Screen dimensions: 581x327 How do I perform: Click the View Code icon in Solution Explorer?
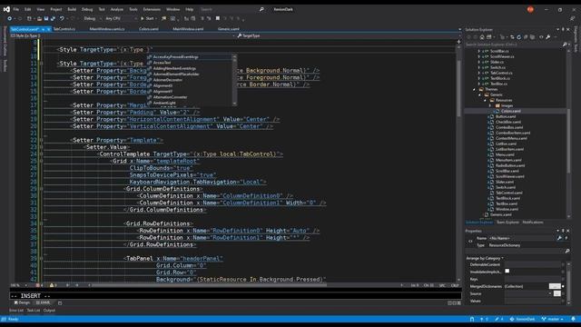541,37
